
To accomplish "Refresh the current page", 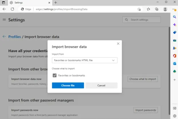I will coord(12,9).
